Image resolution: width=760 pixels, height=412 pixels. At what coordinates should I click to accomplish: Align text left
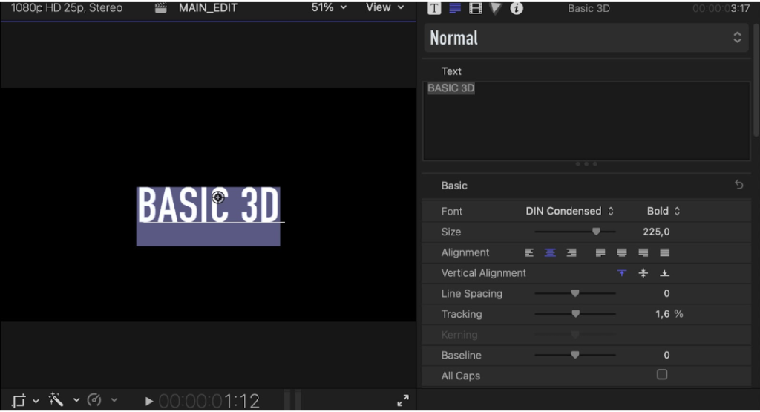click(529, 252)
